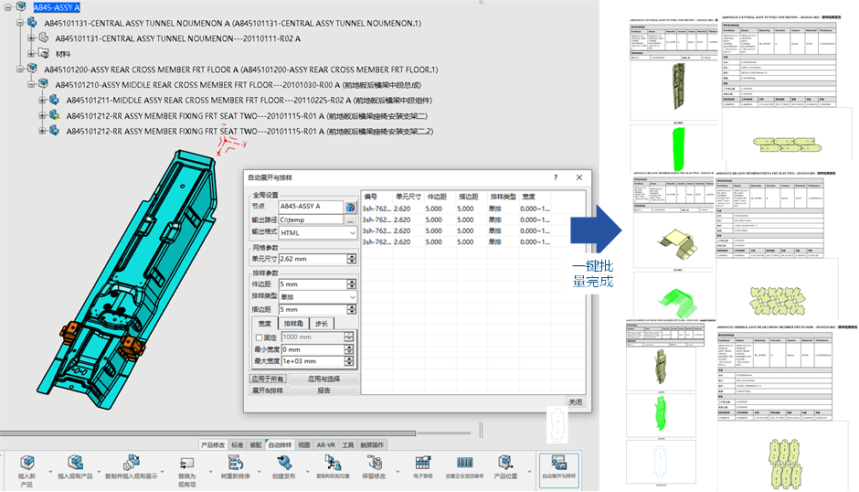Open the 创建发布 tool

point(283,461)
